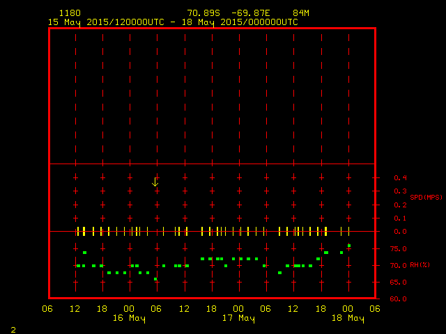Select the 70.89S latitude text

tap(203, 13)
